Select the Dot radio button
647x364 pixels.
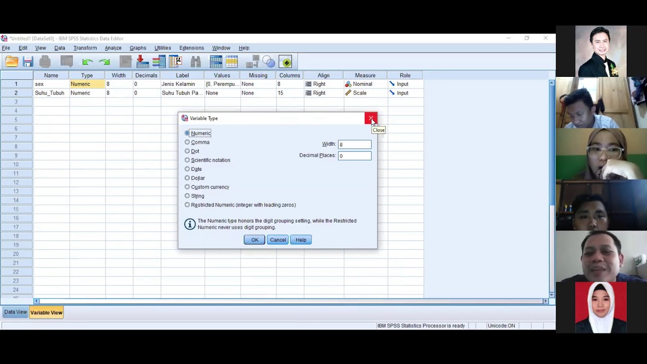click(187, 151)
